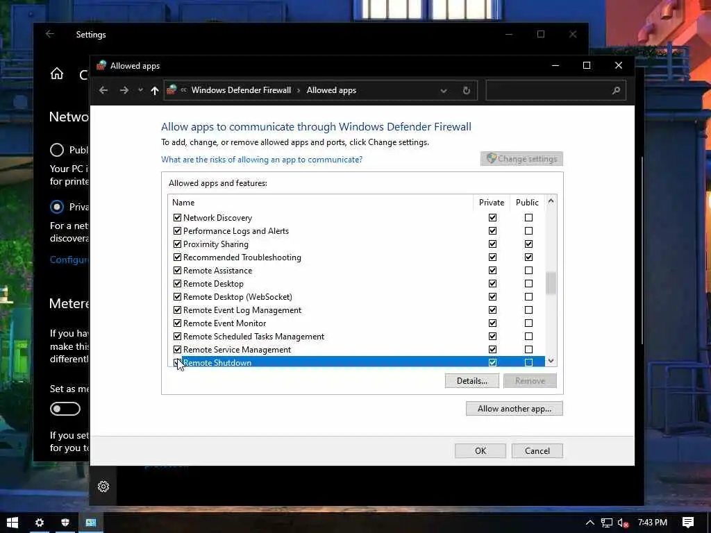Click Private column header
This screenshot has width=711, height=533.
coord(492,203)
